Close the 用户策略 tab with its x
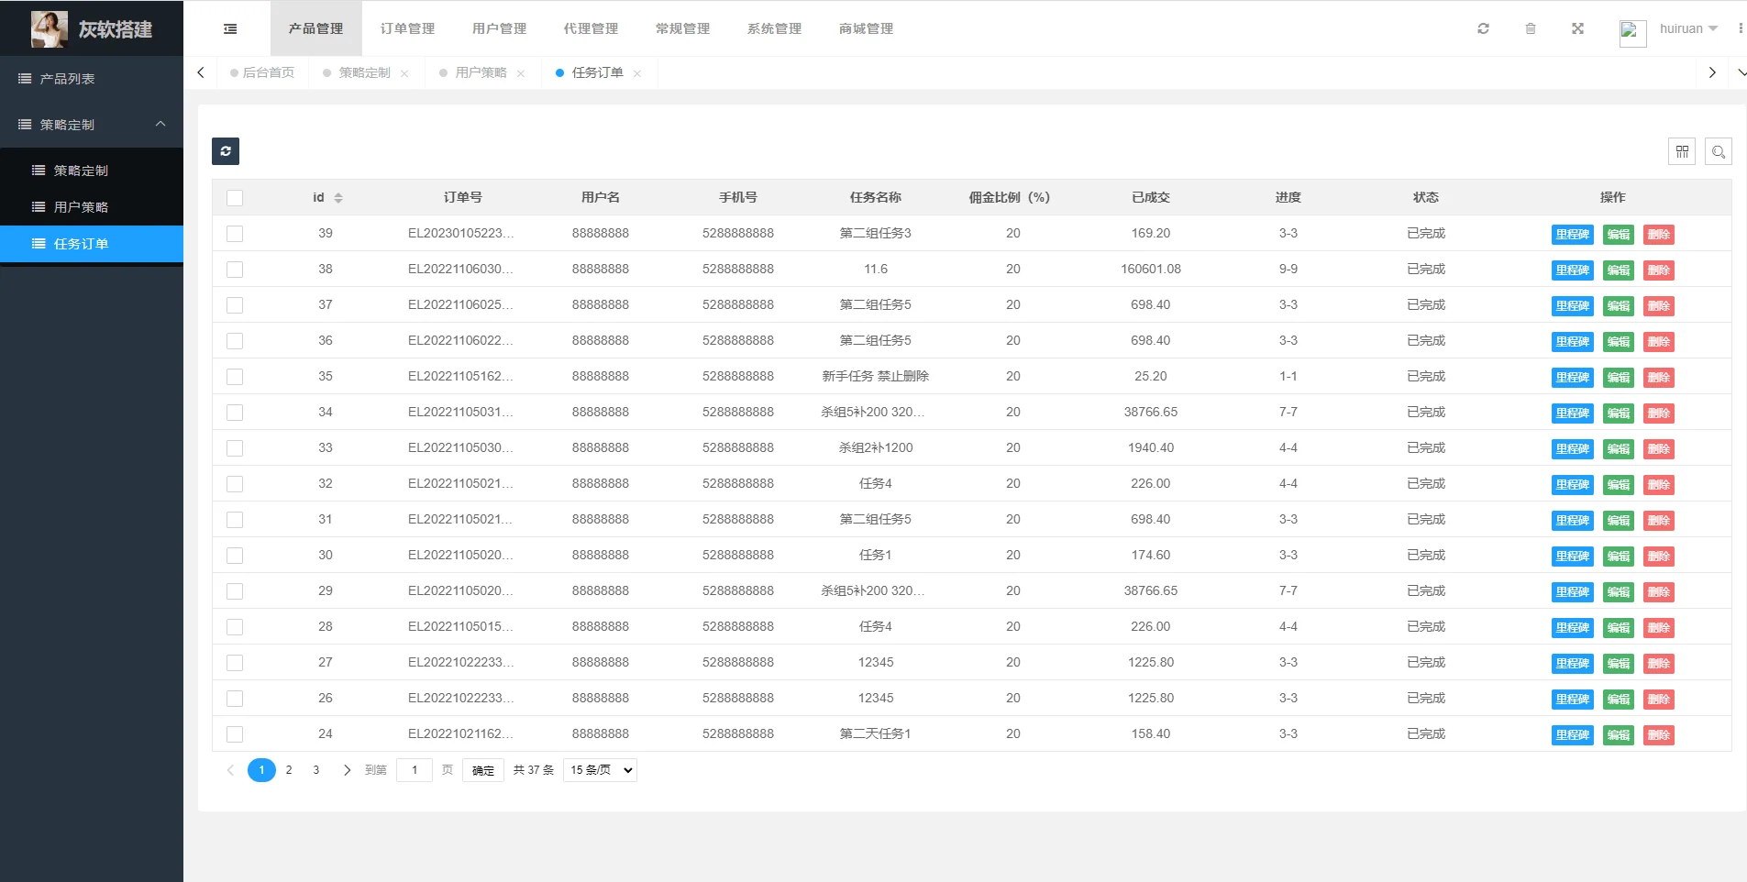 pos(521,73)
